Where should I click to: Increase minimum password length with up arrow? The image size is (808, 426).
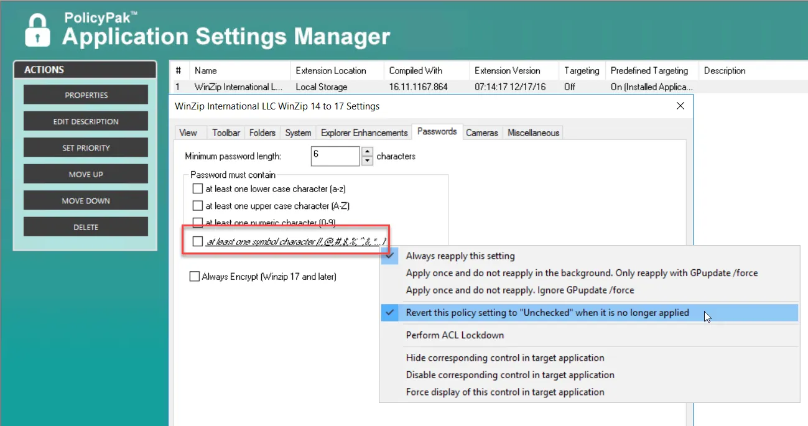click(x=367, y=152)
